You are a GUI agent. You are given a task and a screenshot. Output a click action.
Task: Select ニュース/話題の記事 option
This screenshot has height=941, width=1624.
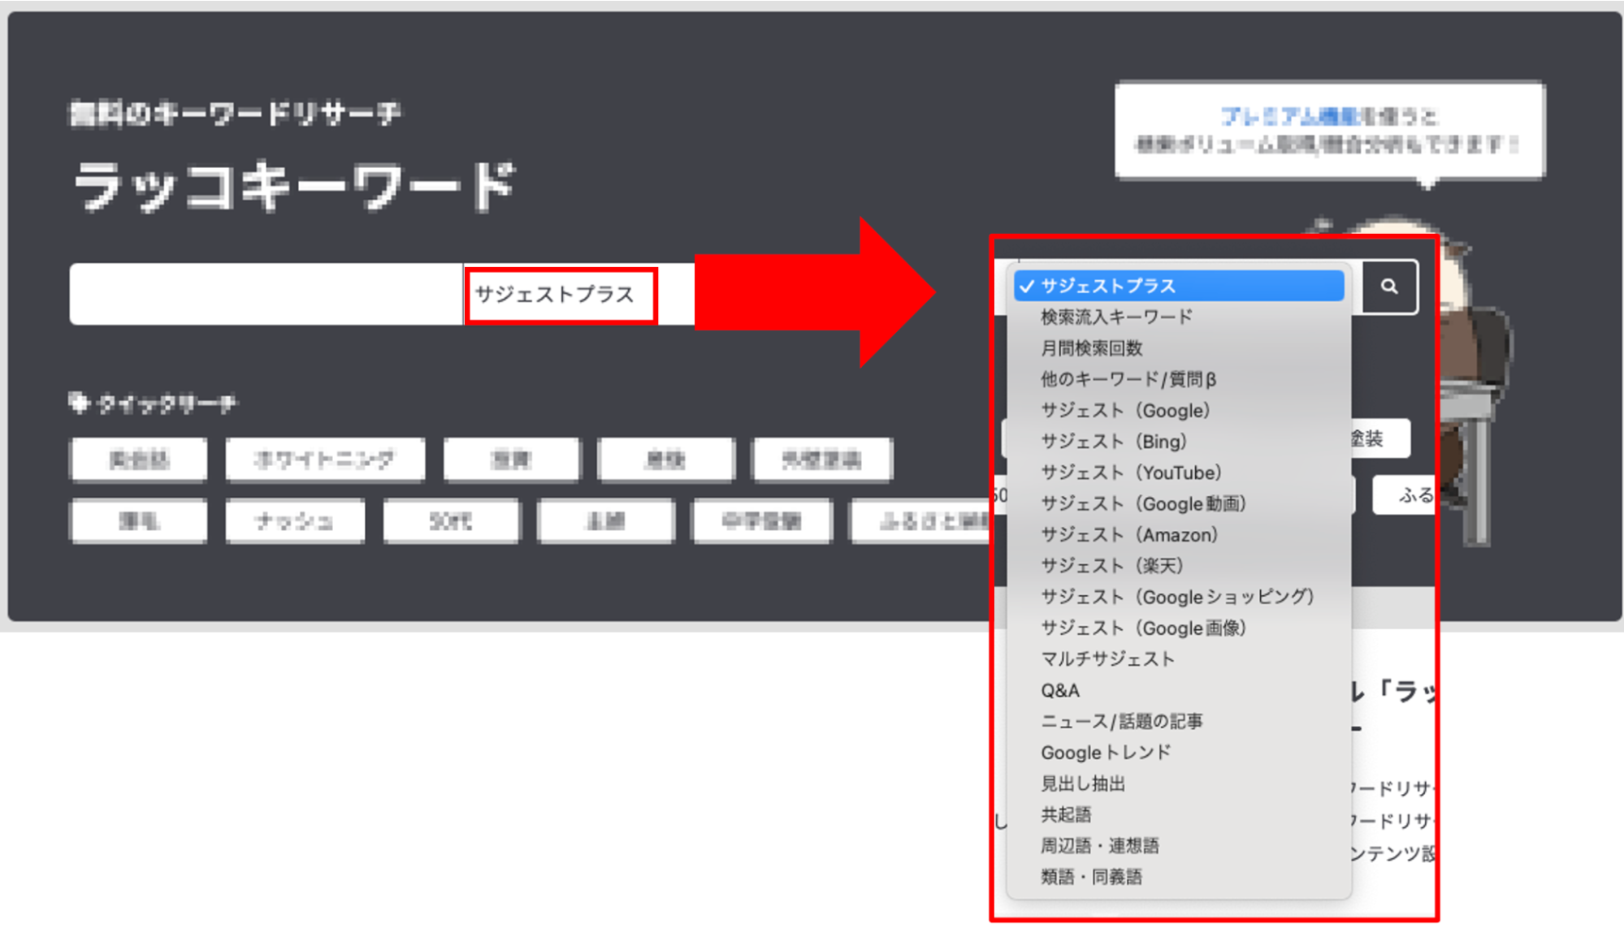1179,721
